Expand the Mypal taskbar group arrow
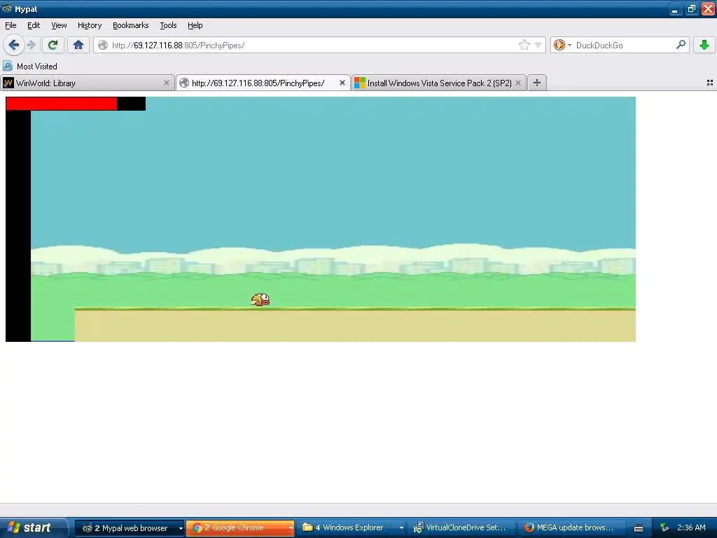Viewport: 717px width, 538px height. (x=181, y=528)
